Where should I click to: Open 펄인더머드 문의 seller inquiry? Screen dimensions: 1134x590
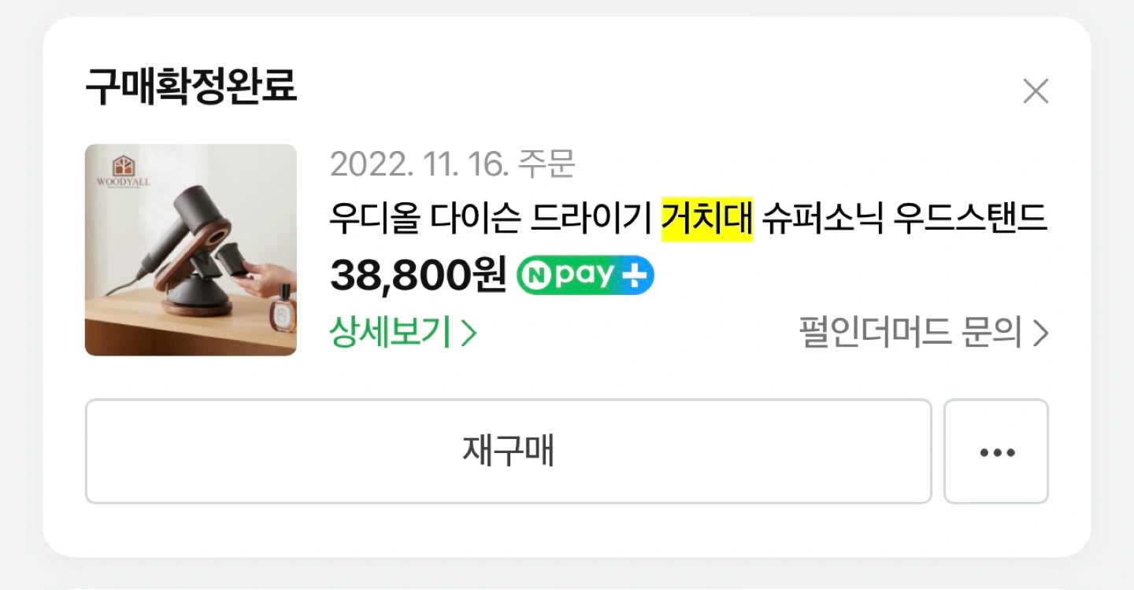[924, 334]
